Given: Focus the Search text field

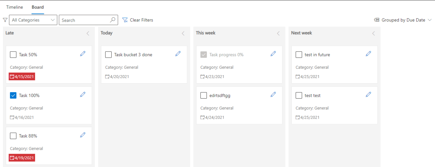Looking at the screenshot, I should coord(84,20).
